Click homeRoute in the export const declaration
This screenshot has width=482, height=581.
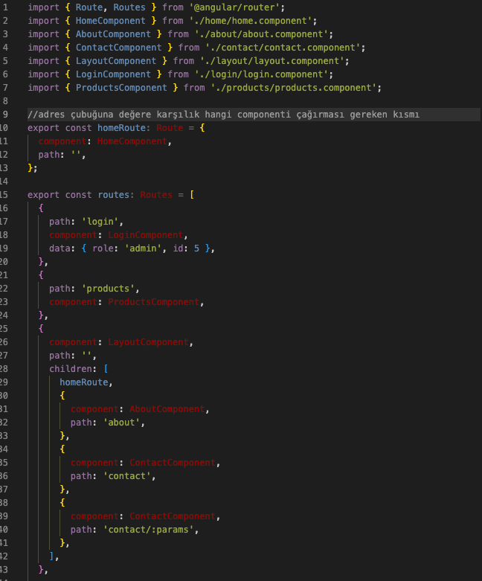(x=121, y=128)
